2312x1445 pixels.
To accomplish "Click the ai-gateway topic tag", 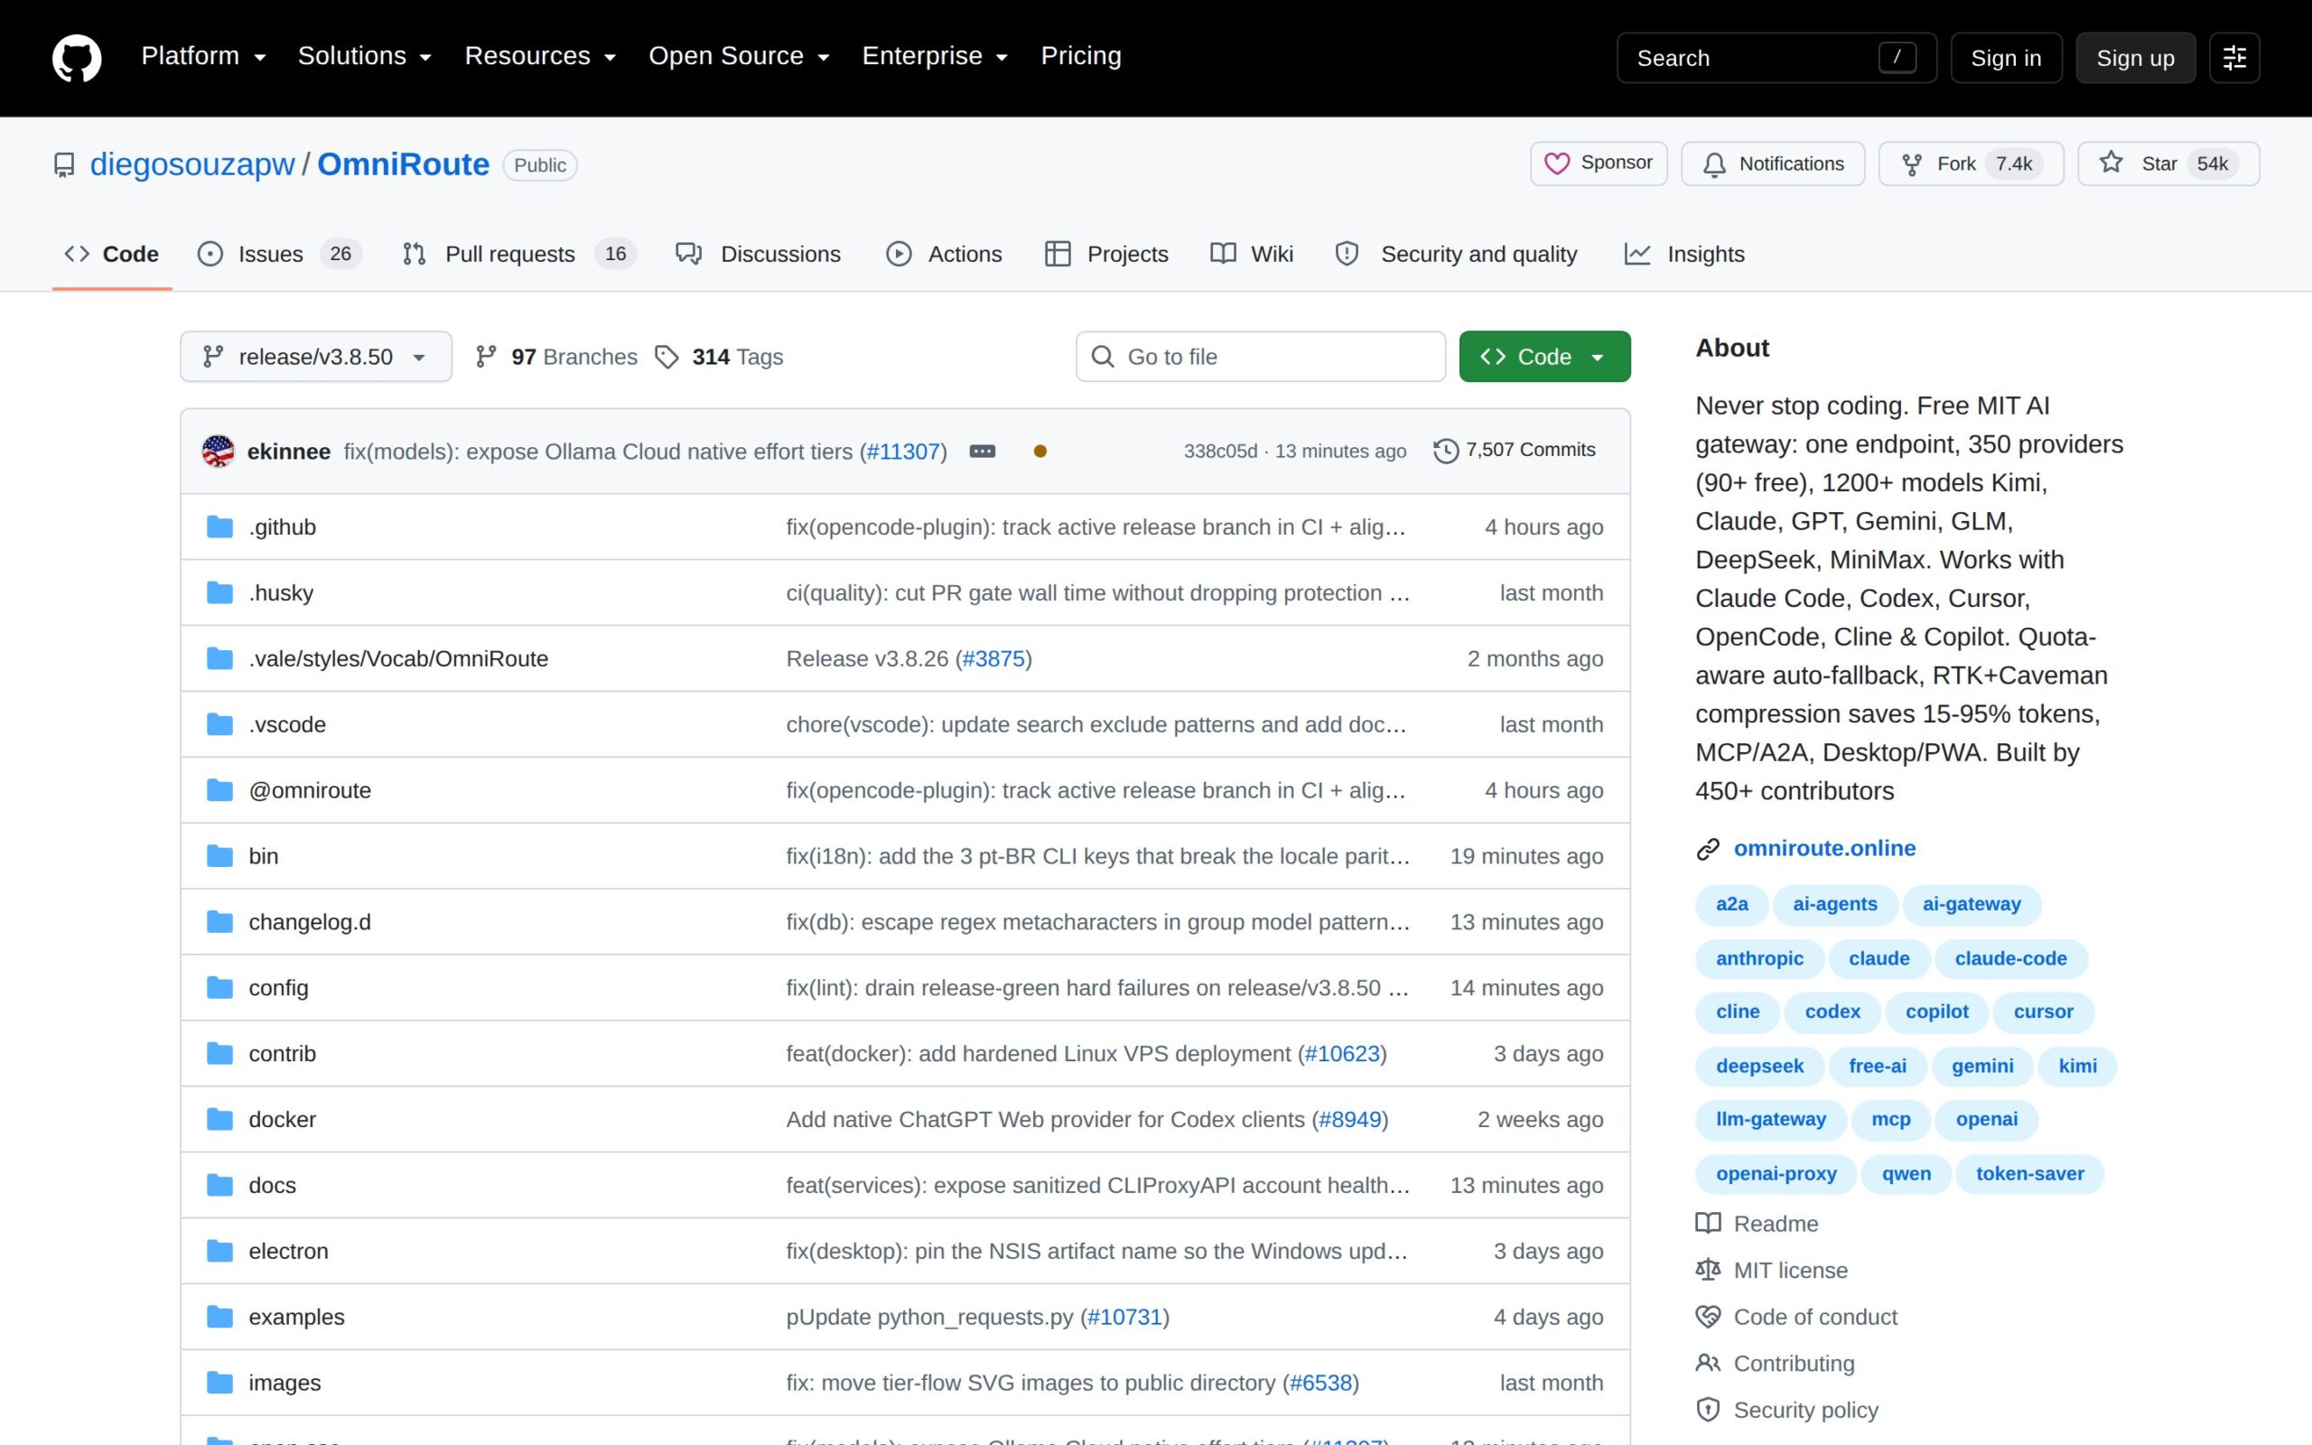I will pyautogui.click(x=1971, y=904).
